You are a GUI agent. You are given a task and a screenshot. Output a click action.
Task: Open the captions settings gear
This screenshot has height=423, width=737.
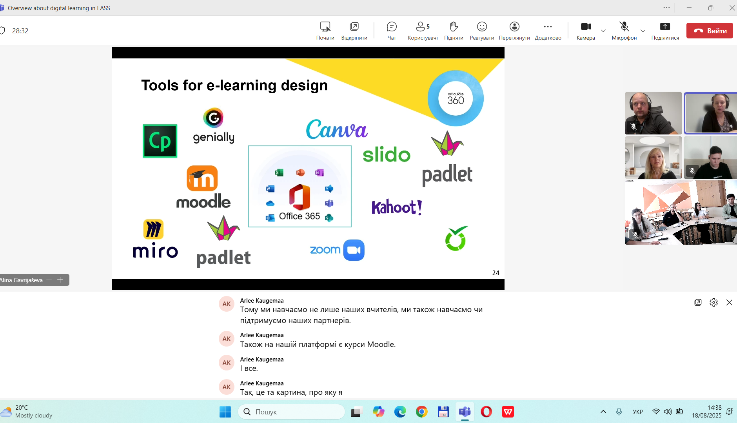point(713,302)
